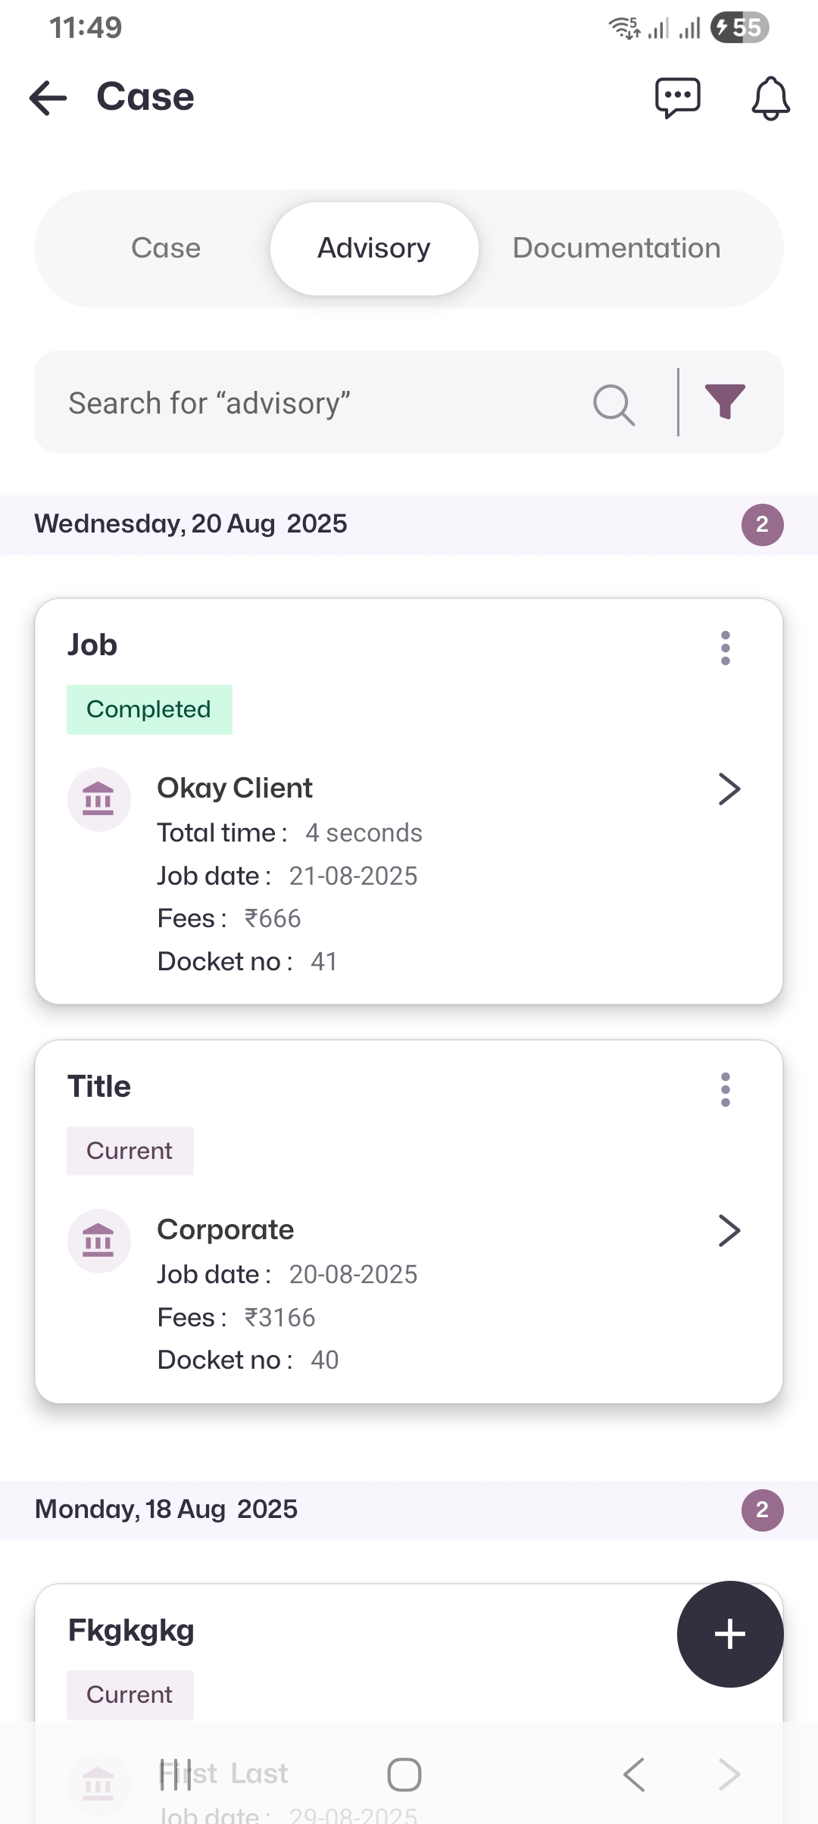Screen dimensions: 818x1824
Task: Expand Okay Client details chevron
Action: (x=729, y=789)
